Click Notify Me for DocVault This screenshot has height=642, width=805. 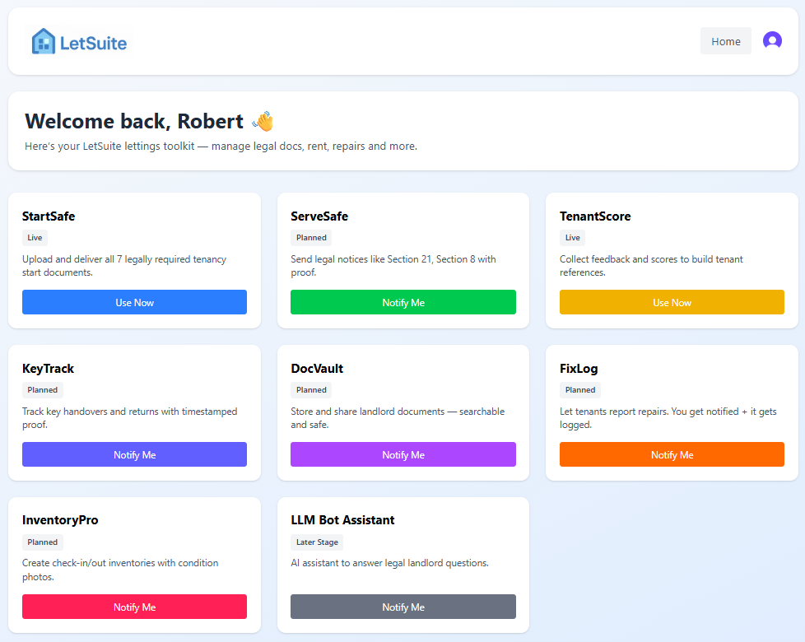403,454
